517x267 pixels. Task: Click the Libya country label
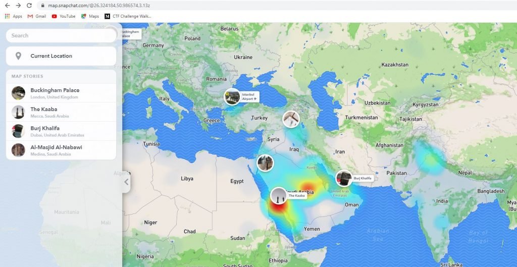(187, 179)
